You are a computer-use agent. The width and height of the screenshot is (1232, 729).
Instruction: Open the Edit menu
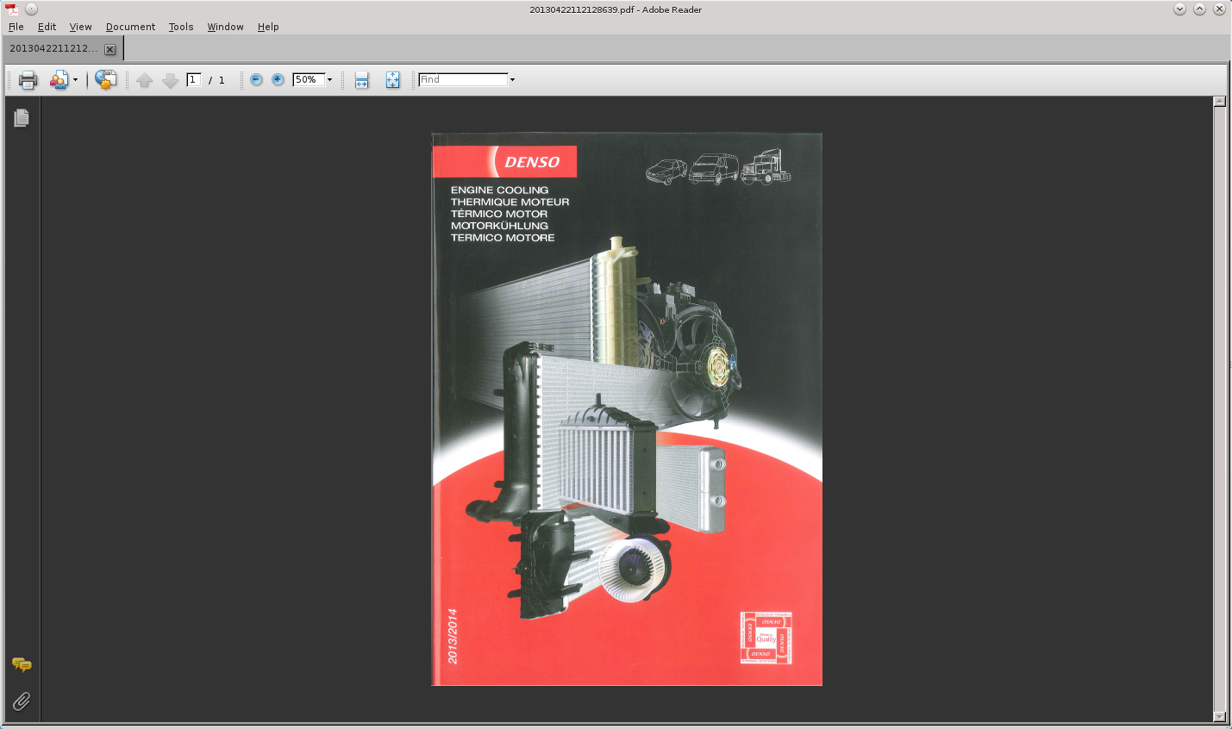click(47, 27)
